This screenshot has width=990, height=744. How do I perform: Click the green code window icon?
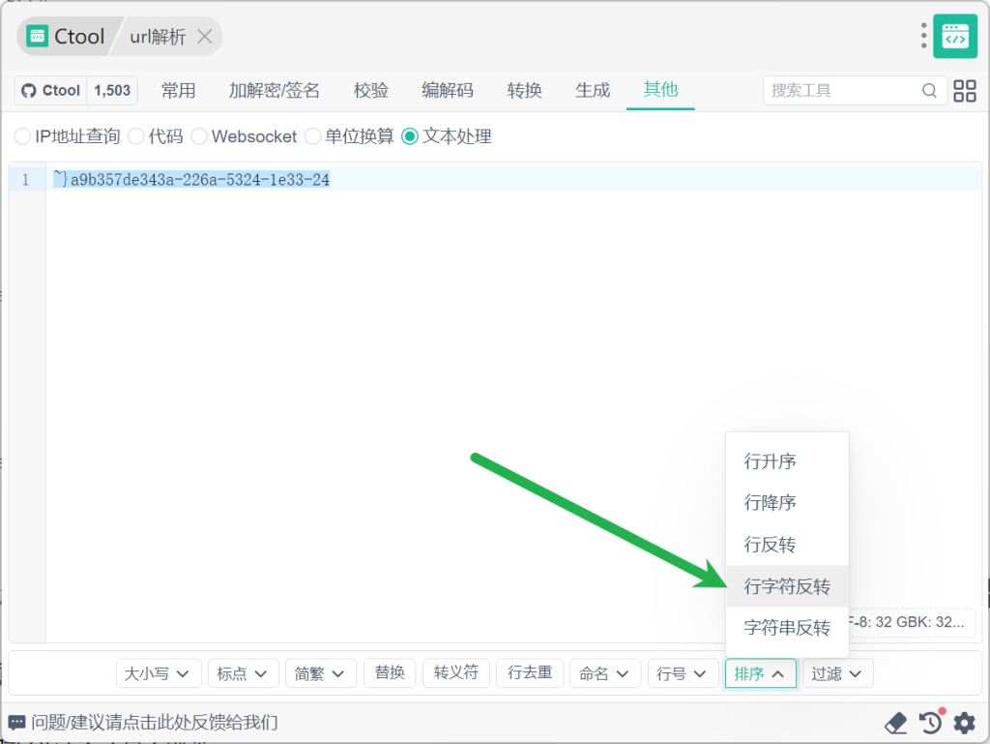(x=955, y=37)
